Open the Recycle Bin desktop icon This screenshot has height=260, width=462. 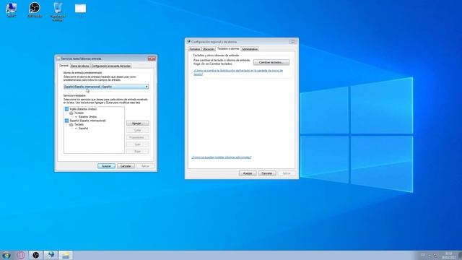point(58,12)
